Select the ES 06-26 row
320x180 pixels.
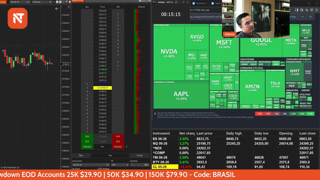tap(236, 139)
